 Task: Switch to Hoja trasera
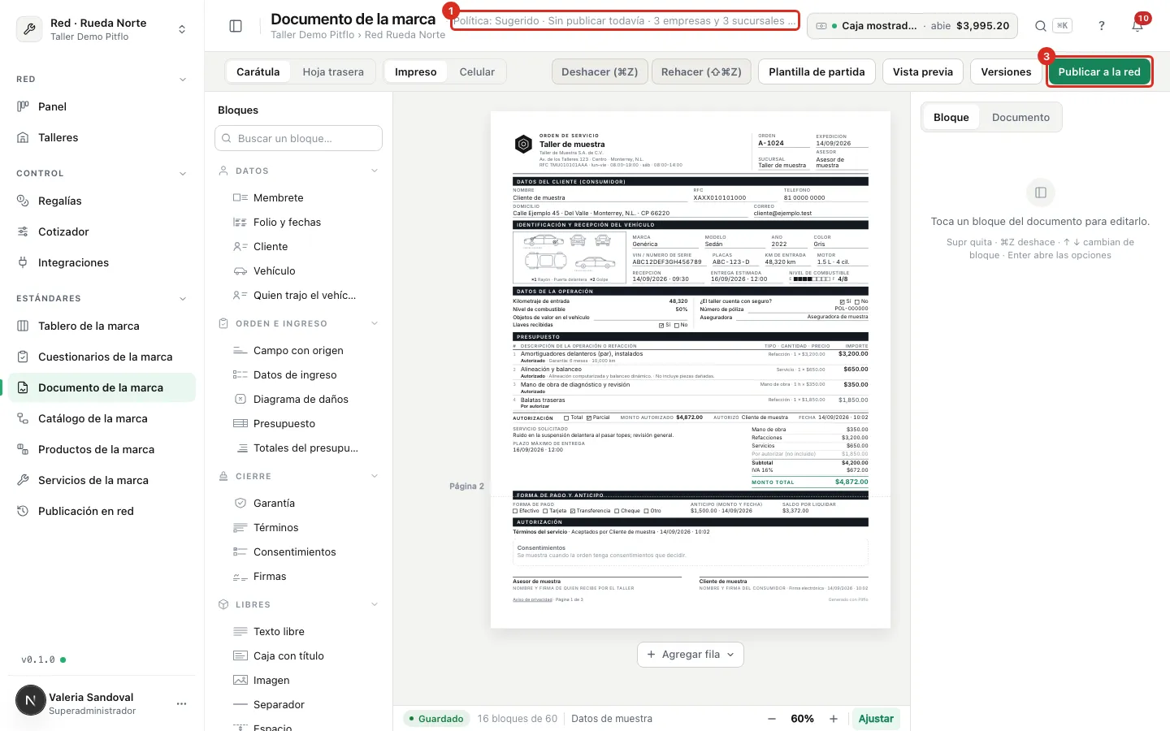[x=333, y=71]
